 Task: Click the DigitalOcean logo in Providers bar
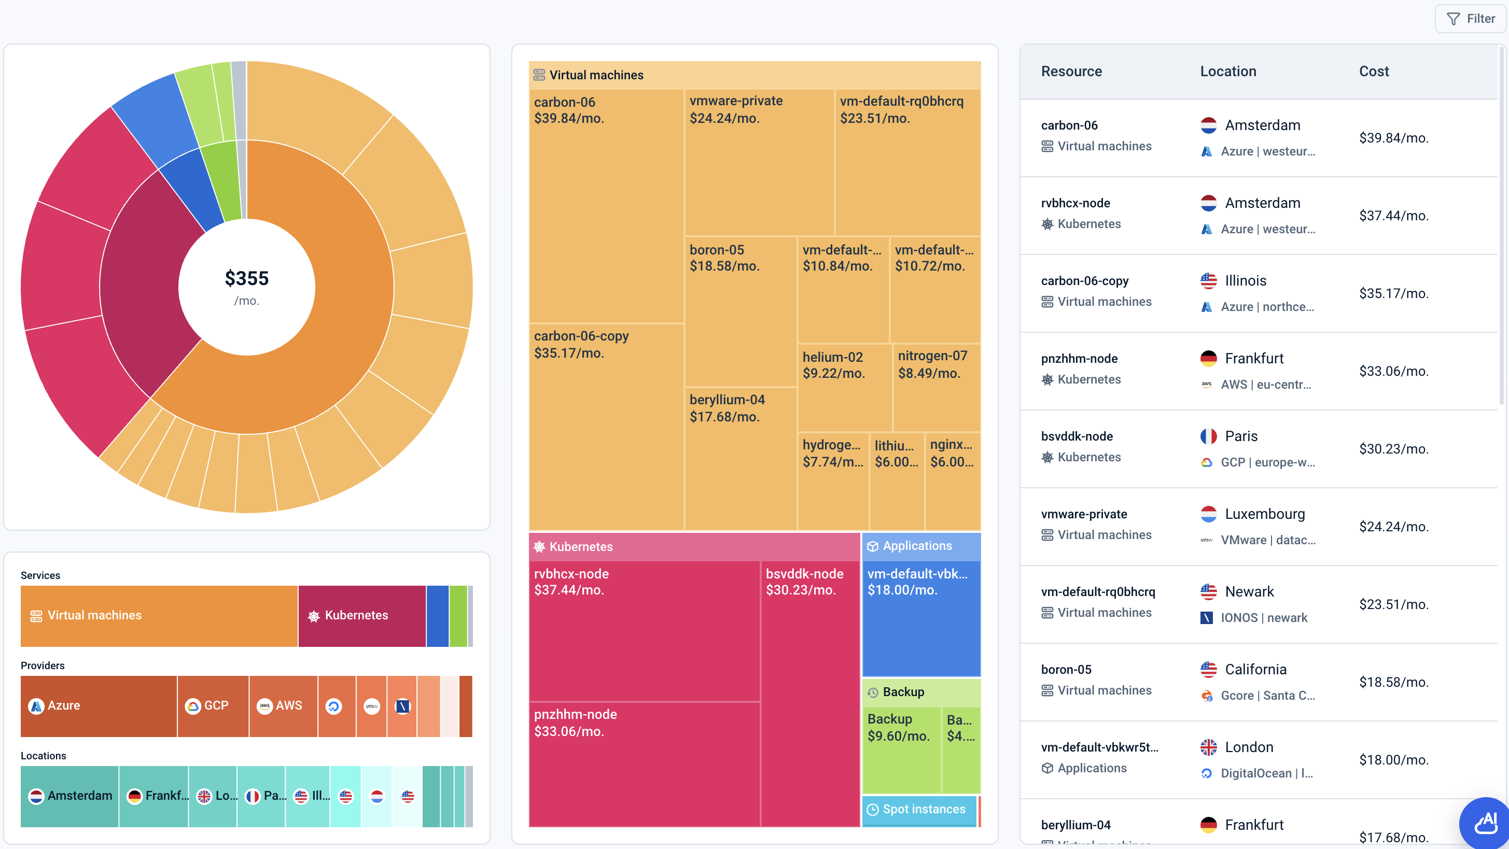(334, 706)
